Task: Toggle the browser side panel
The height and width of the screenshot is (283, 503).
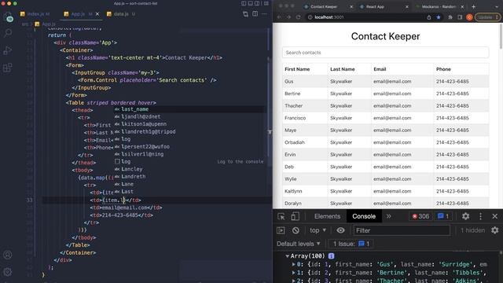Action: tap(460, 17)
